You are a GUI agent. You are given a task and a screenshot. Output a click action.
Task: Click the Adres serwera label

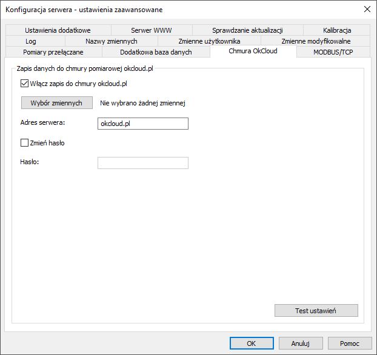tap(42, 122)
